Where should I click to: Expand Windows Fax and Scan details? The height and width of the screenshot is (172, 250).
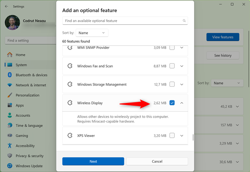182,66
